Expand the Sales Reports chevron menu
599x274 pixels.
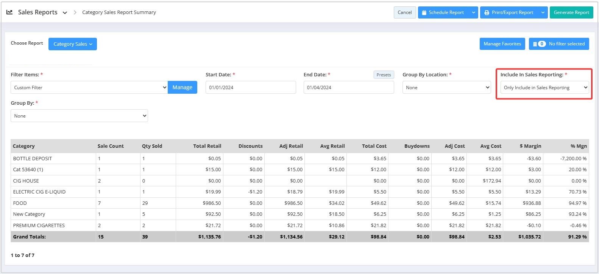point(65,12)
